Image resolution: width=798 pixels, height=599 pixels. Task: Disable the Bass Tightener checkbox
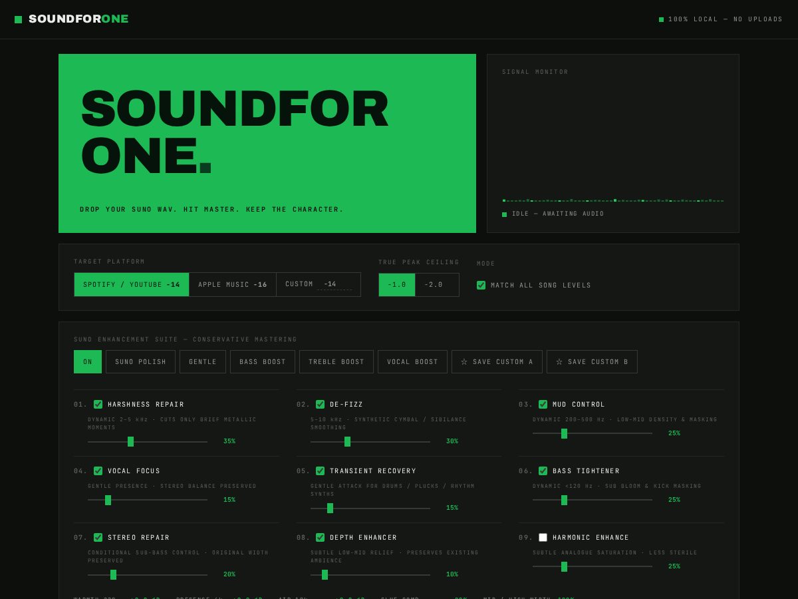point(543,471)
